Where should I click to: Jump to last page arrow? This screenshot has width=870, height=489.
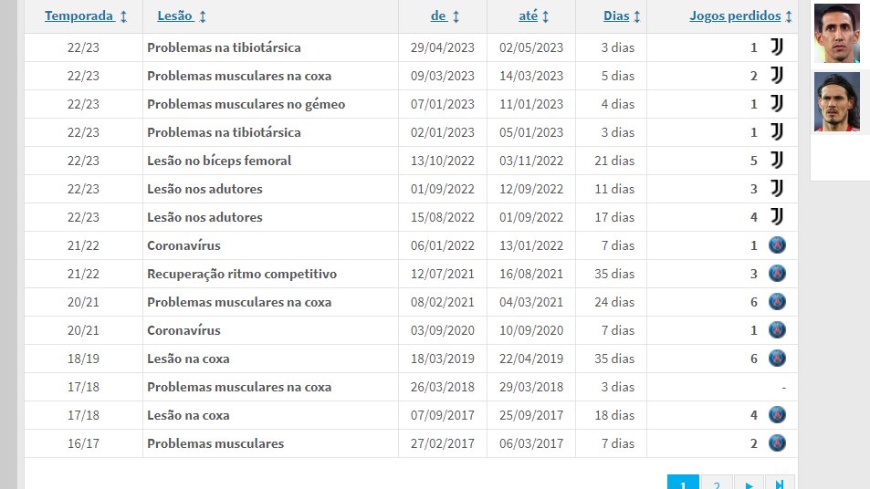click(780, 483)
